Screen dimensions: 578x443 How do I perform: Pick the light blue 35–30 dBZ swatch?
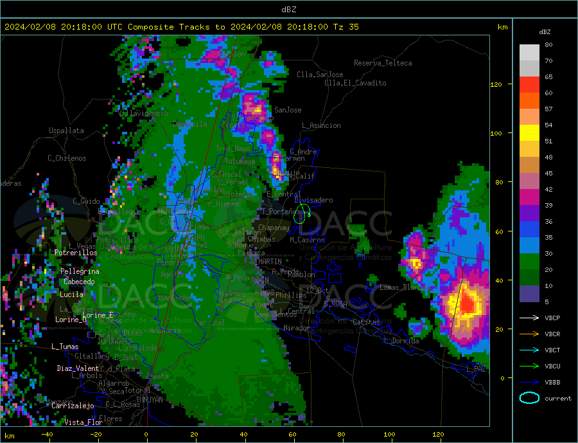(x=529, y=246)
